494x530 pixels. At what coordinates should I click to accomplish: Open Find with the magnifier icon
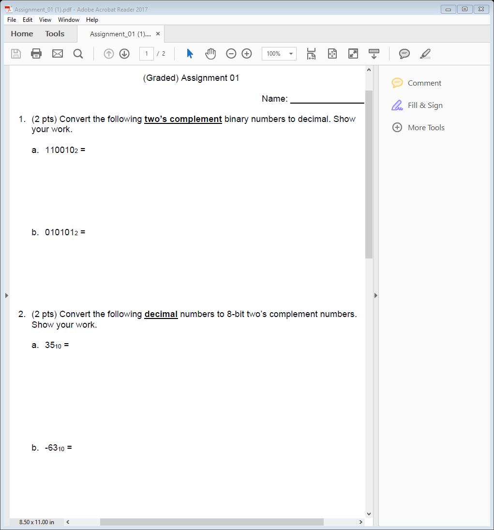point(78,54)
